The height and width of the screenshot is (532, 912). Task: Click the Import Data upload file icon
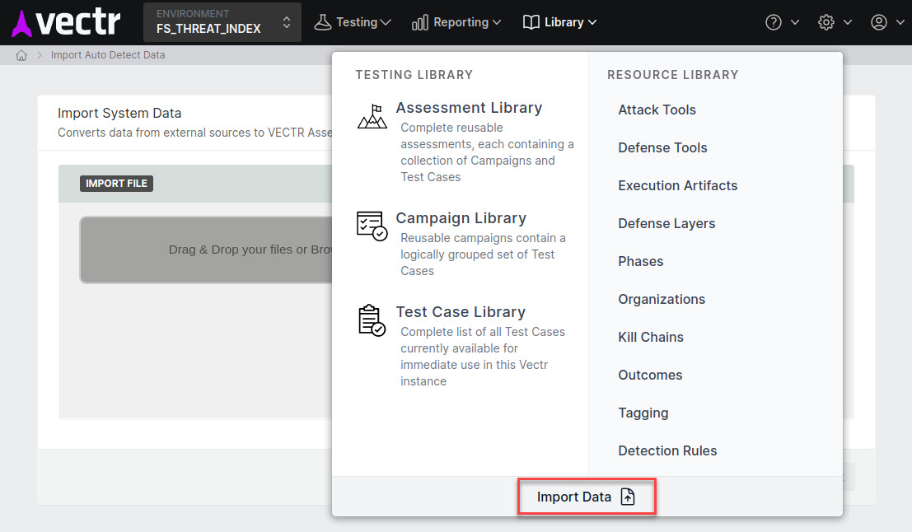[628, 497]
